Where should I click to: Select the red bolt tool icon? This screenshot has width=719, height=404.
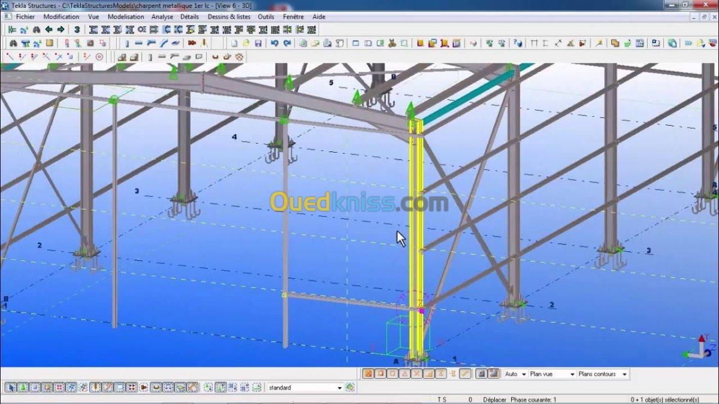[192, 43]
